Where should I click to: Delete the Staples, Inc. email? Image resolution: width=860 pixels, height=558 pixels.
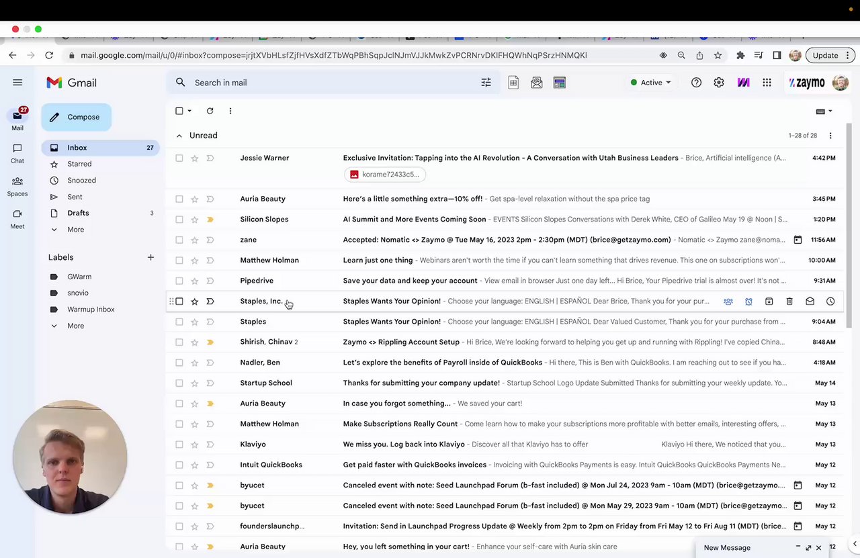(x=789, y=301)
